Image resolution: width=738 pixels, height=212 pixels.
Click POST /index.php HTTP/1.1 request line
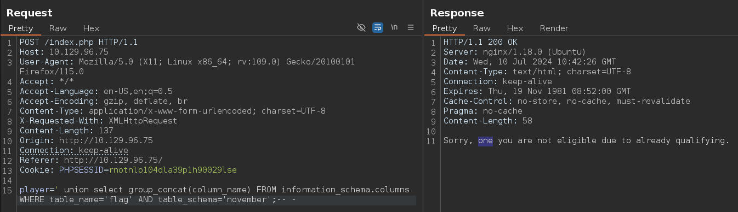[x=79, y=42]
